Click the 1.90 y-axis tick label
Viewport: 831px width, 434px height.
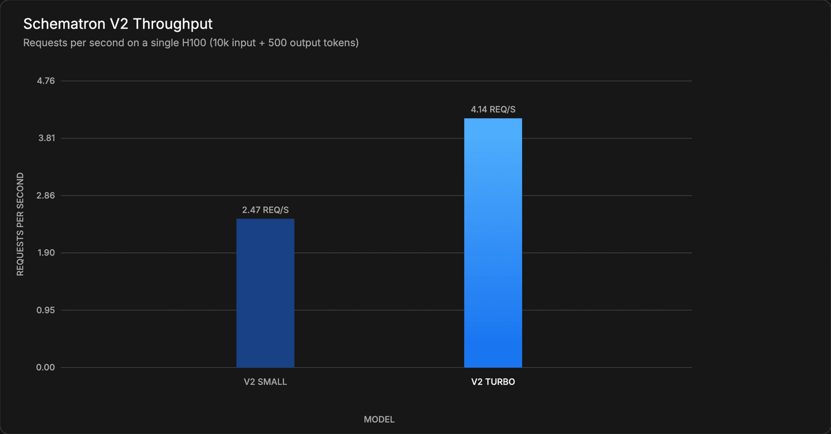pyautogui.click(x=46, y=253)
